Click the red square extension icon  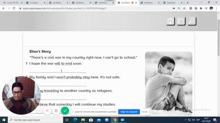190,8
